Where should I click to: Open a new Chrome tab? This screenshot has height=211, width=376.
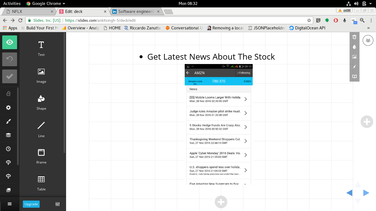[168, 12]
